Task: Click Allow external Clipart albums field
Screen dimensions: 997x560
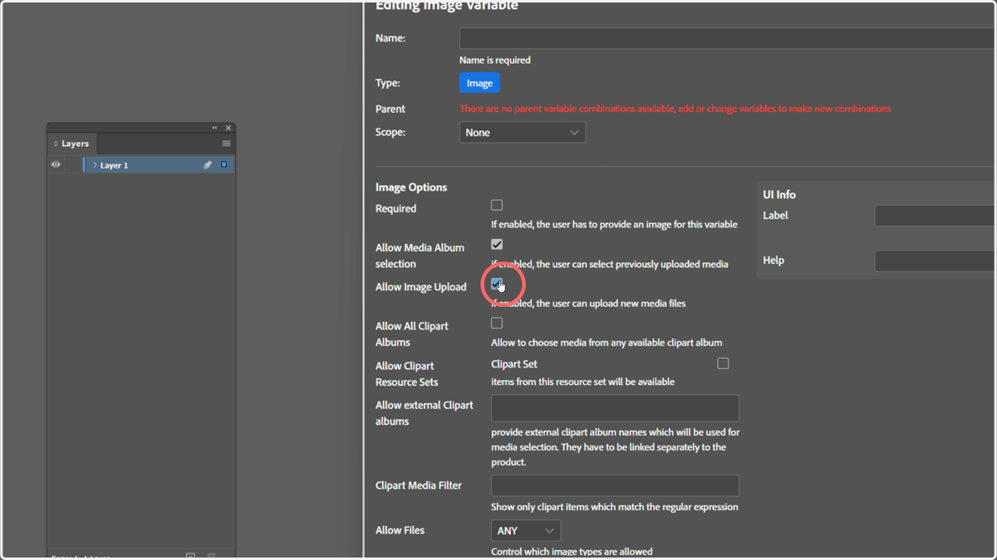Action: click(x=615, y=408)
